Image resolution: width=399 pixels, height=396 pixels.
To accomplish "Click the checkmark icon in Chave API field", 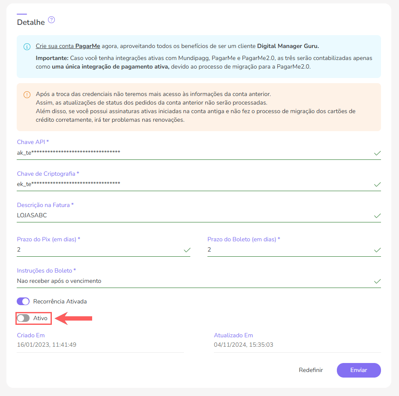I will [377, 153].
